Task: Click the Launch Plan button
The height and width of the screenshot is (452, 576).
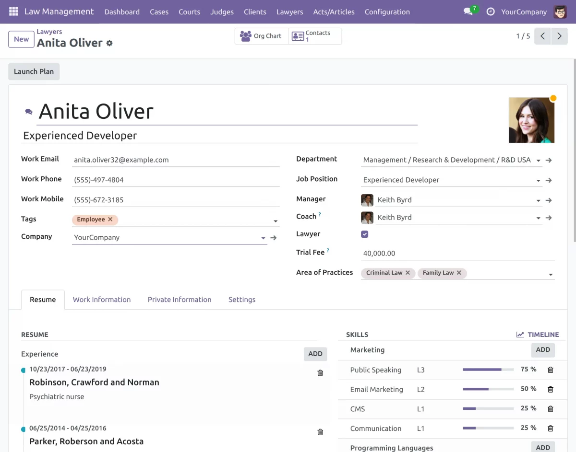Action: pyautogui.click(x=34, y=71)
